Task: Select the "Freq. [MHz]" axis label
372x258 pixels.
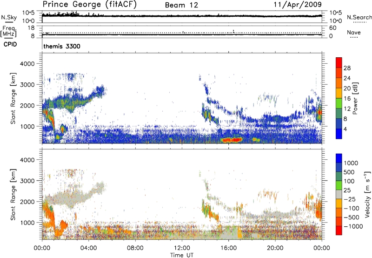Action: tap(9, 31)
